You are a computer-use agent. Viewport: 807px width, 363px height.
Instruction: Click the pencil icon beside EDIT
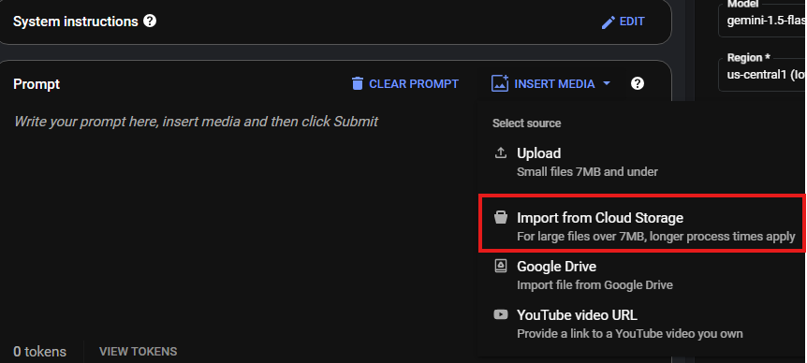[609, 22]
